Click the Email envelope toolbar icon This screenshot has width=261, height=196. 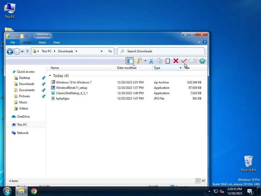pyautogui.click(x=192, y=61)
